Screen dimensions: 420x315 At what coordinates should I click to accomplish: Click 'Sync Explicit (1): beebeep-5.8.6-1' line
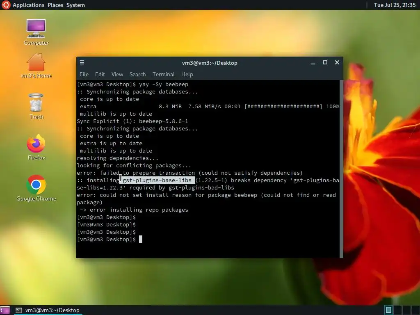pyautogui.click(x=132, y=121)
